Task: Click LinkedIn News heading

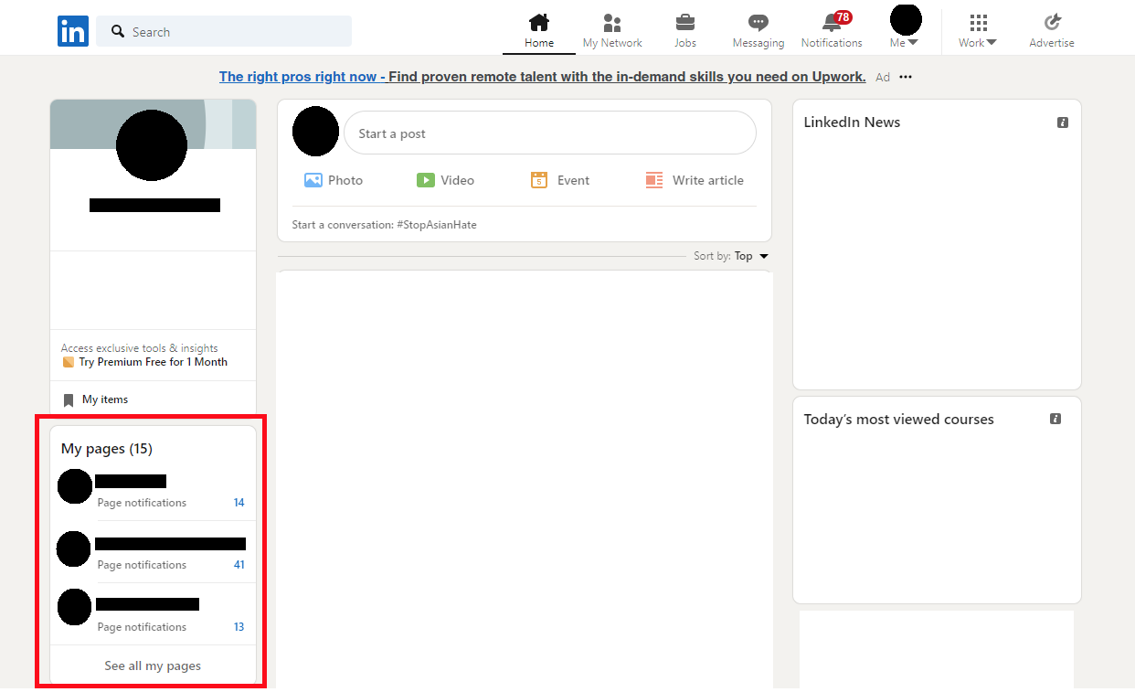Action: pos(852,122)
